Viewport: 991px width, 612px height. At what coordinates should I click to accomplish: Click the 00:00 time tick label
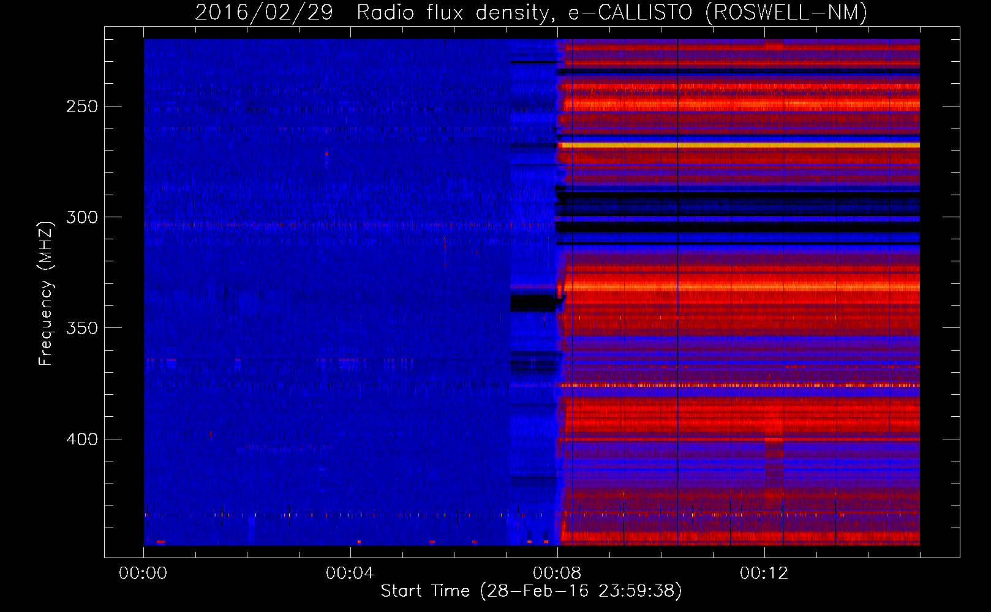(x=143, y=573)
